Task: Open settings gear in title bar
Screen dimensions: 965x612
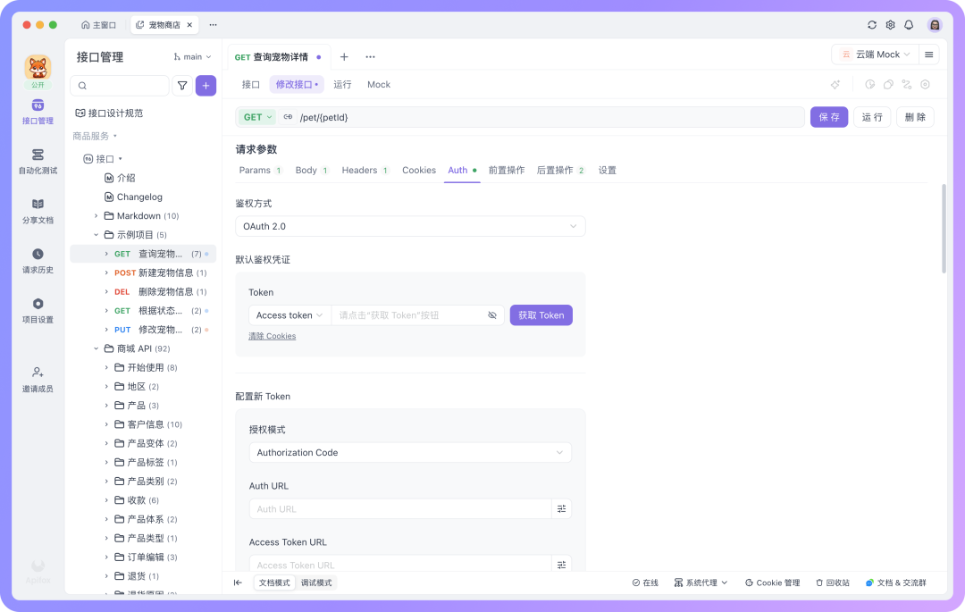Action: point(890,25)
